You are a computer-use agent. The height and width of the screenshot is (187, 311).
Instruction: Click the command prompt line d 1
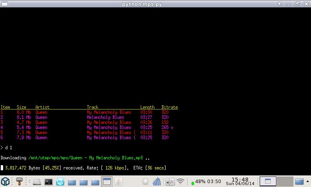pyautogui.click(x=6, y=148)
